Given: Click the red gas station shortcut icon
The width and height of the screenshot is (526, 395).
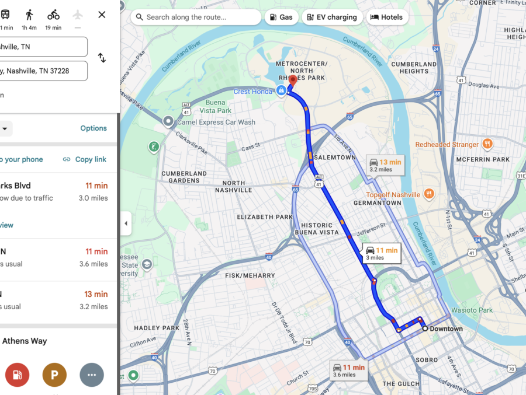Looking at the screenshot, I should click(x=18, y=375).
